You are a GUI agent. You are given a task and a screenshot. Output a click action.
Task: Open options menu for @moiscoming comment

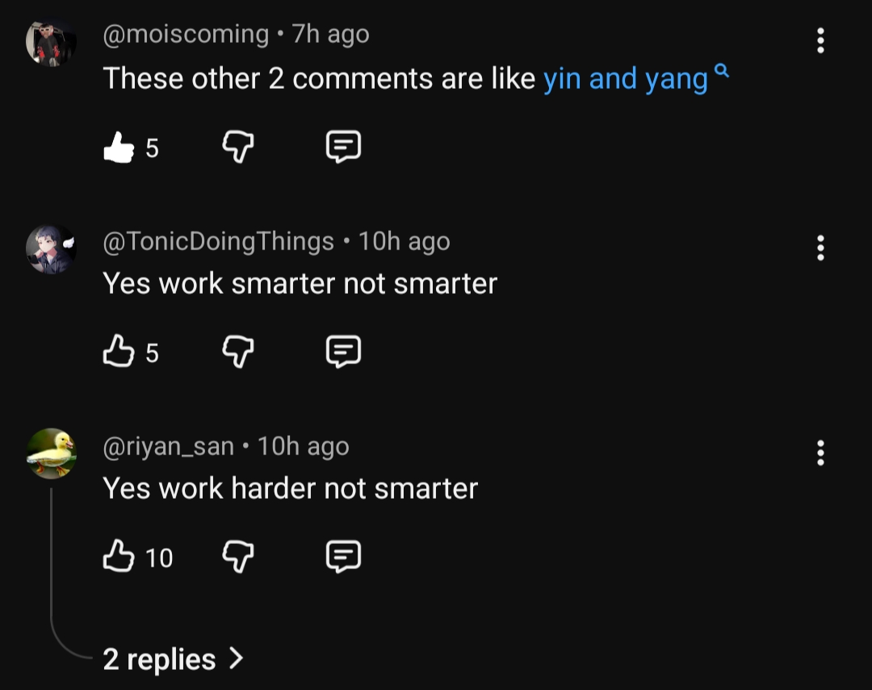[820, 40]
